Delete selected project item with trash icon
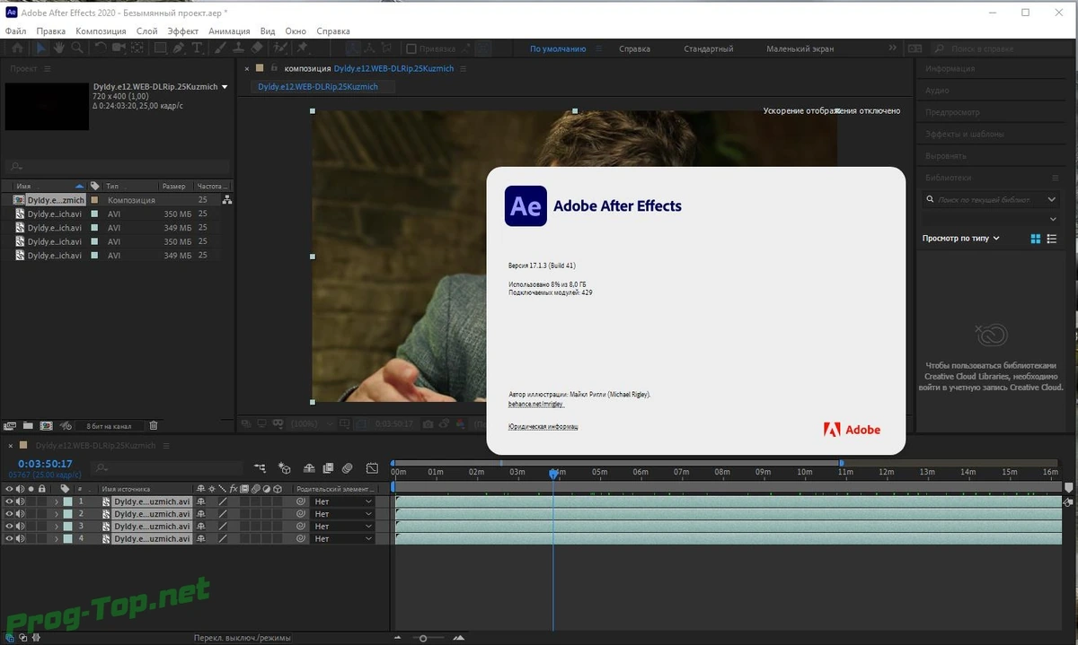1078x645 pixels. (x=154, y=426)
